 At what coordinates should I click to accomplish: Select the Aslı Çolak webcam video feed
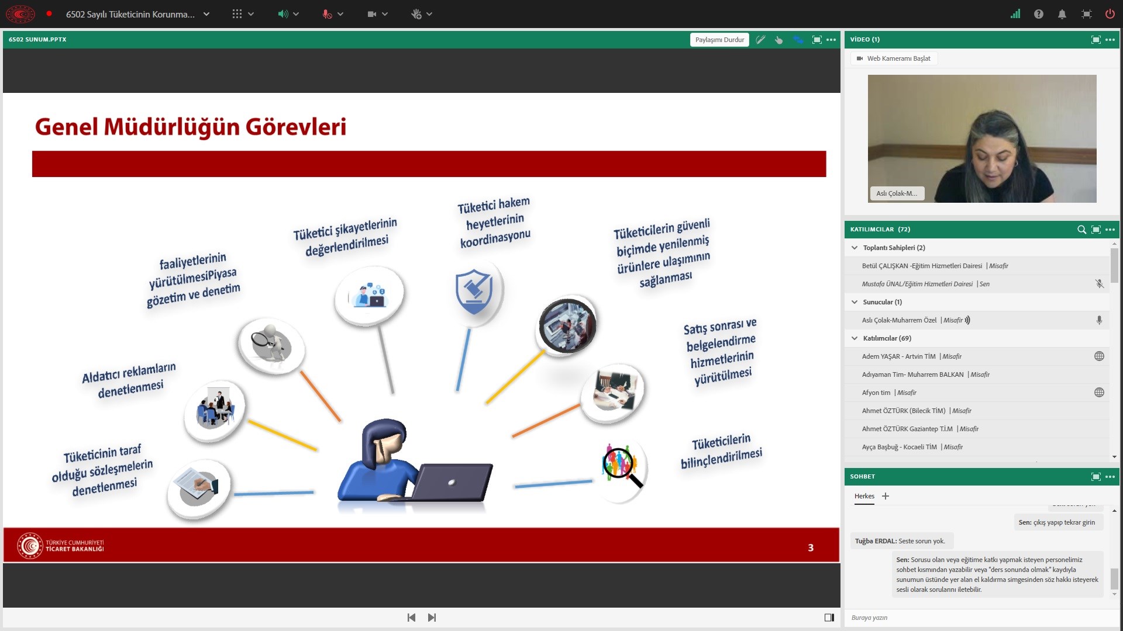[x=982, y=138]
